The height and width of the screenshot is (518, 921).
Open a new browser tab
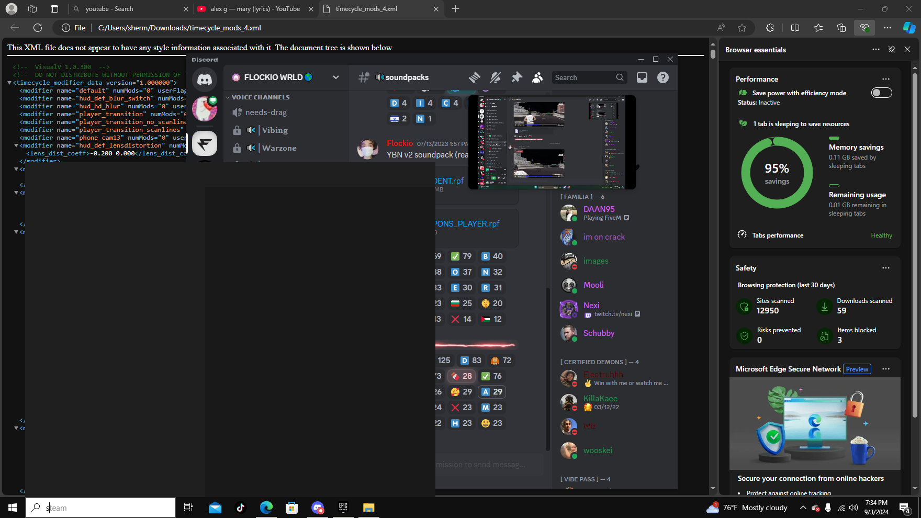pyautogui.click(x=455, y=9)
